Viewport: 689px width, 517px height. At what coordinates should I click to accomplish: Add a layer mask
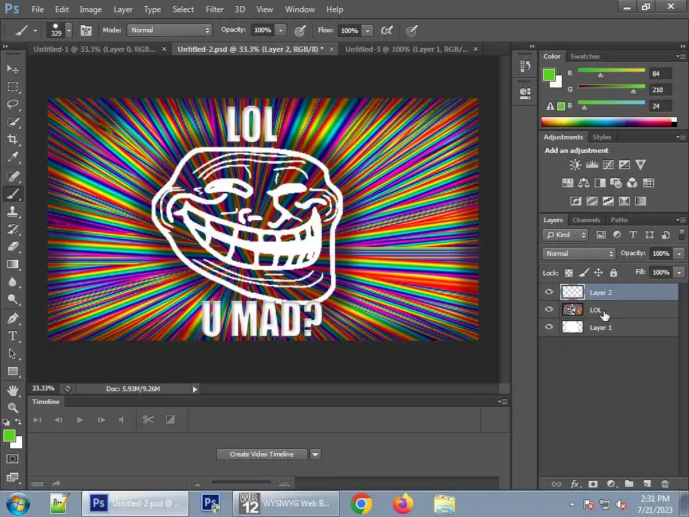(x=593, y=484)
